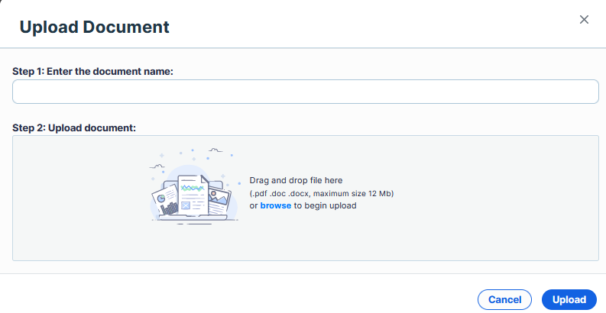Image resolution: width=606 pixels, height=313 pixels.
Task: Click the cloud doodle left of the documents
Action: click(157, 166)
